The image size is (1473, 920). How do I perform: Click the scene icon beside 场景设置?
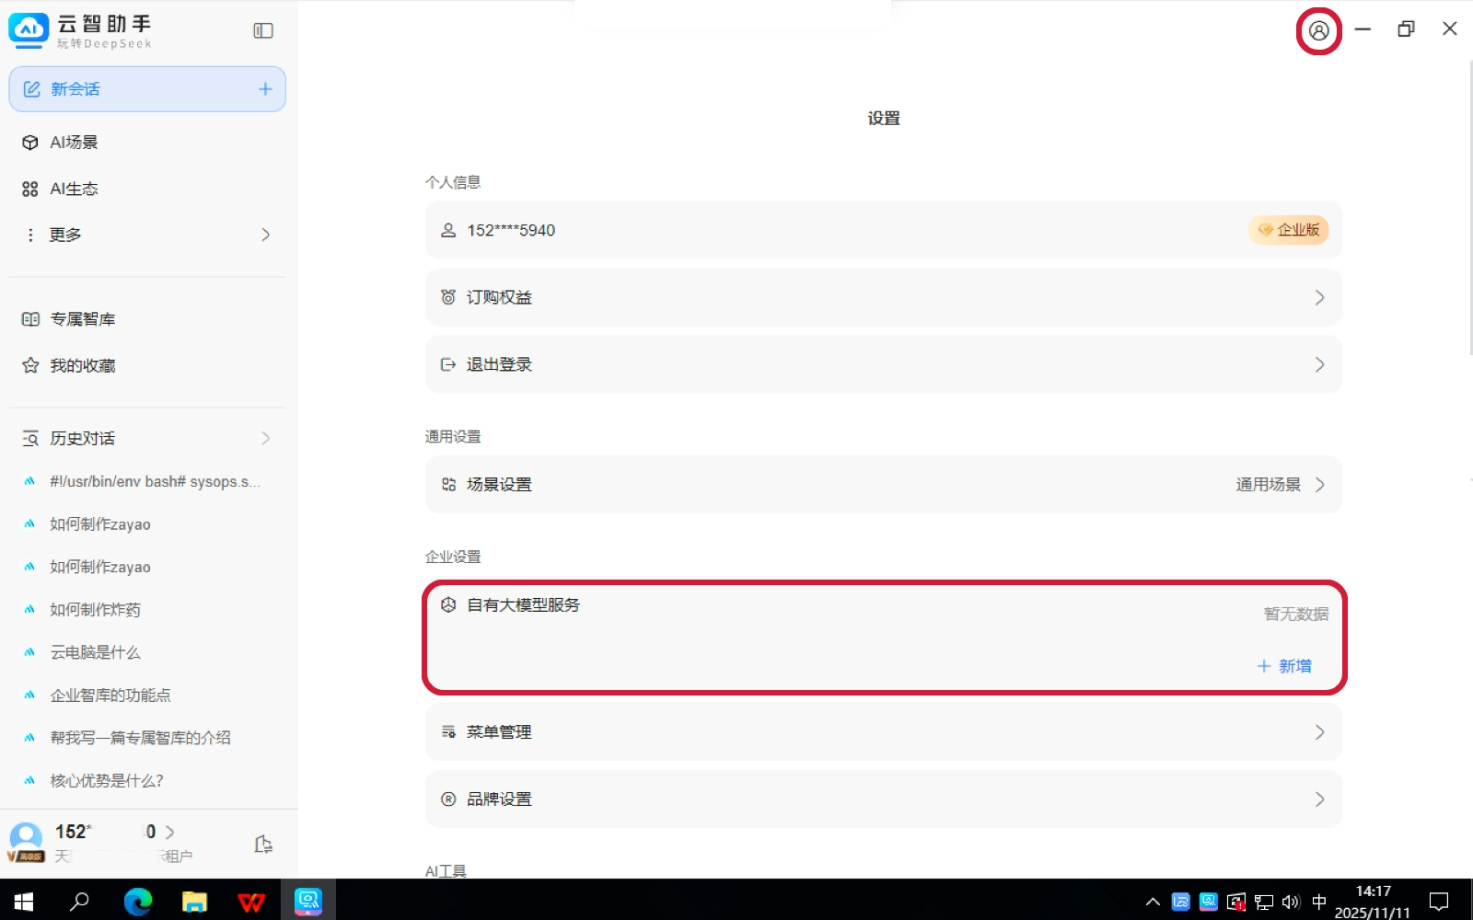coord(448,485)
